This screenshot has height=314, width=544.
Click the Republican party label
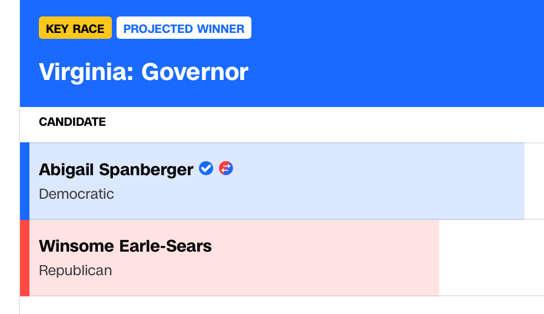(x=75, y=270)
